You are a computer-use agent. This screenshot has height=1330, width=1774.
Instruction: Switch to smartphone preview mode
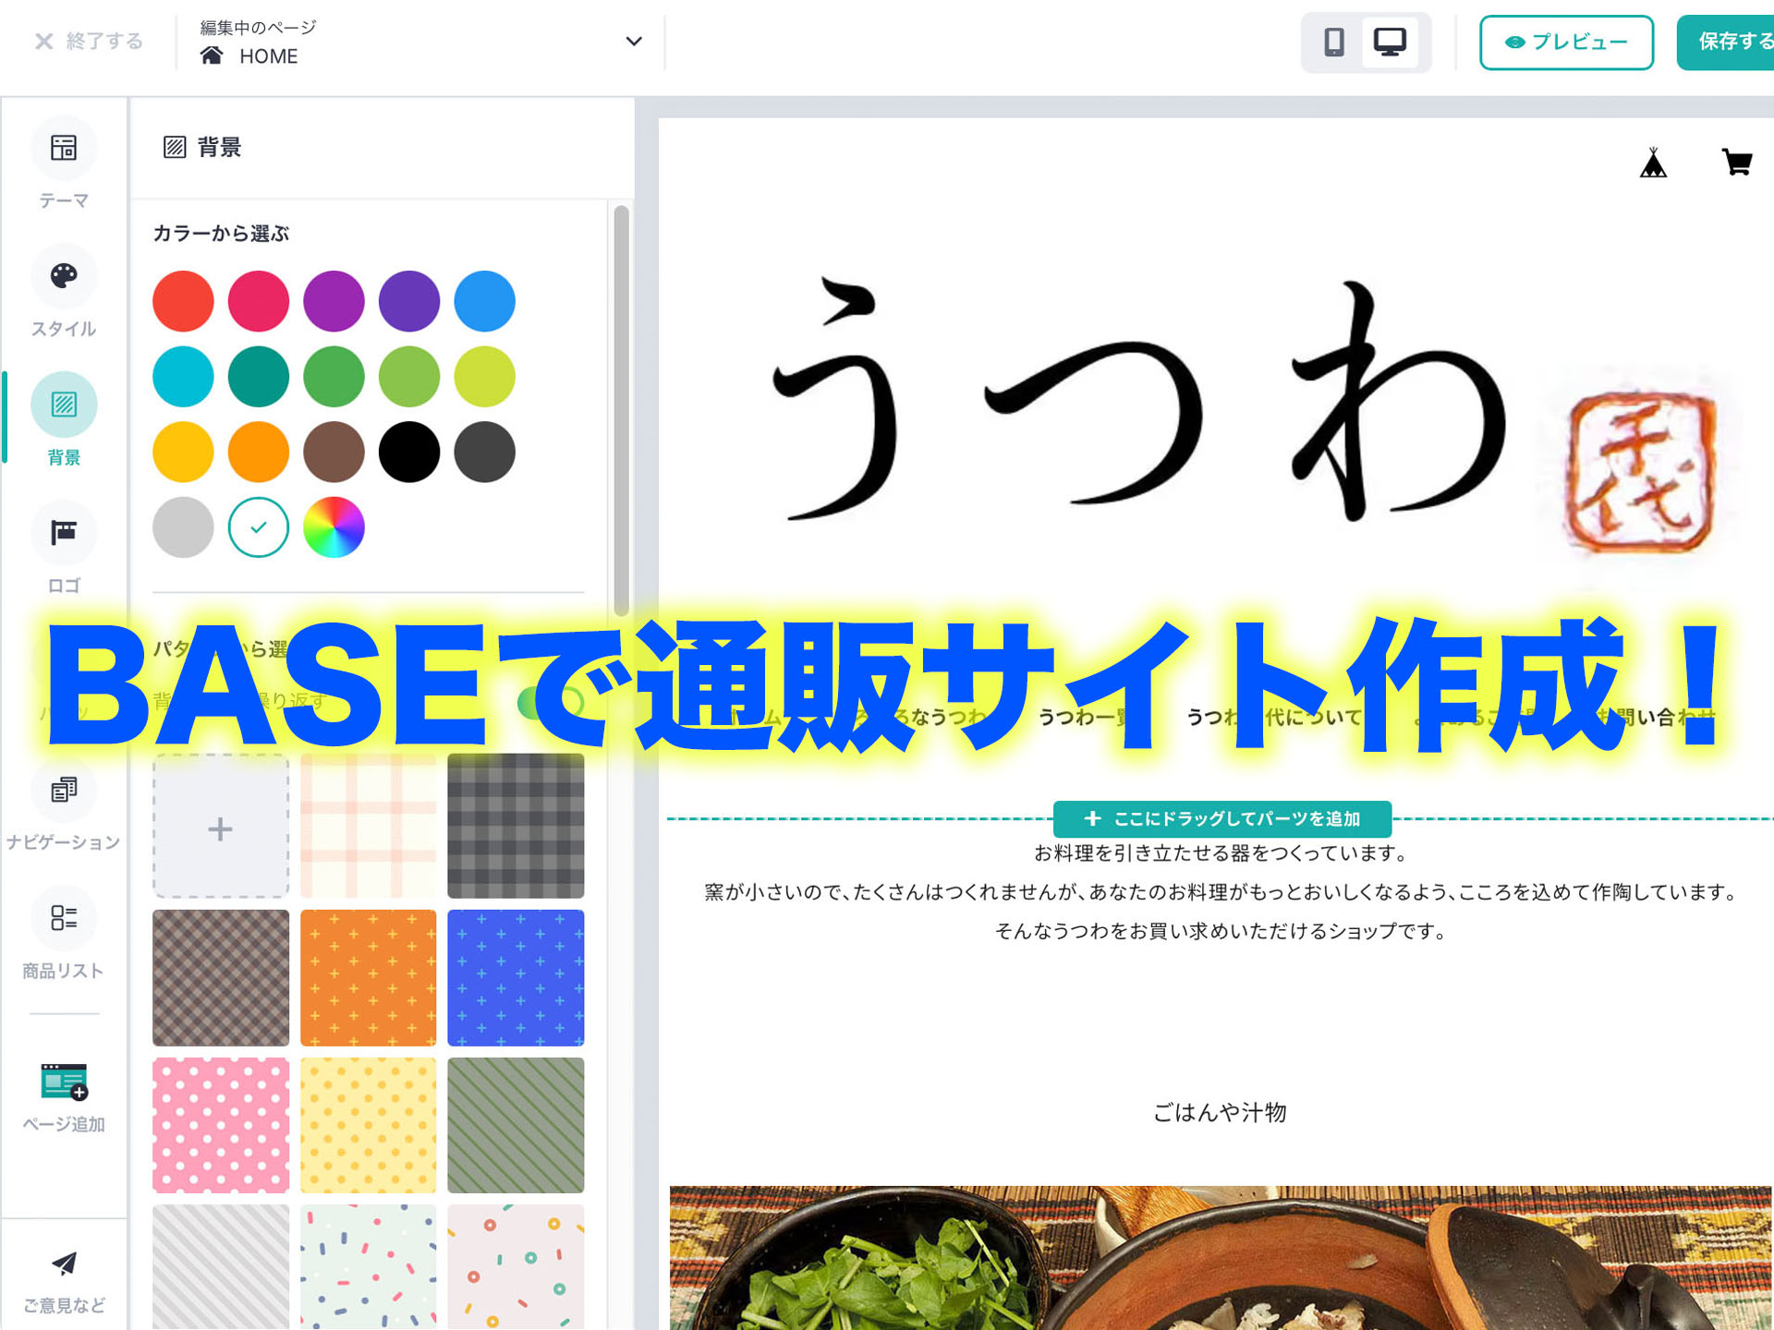pyautogui.click(x=1333, y=42)
